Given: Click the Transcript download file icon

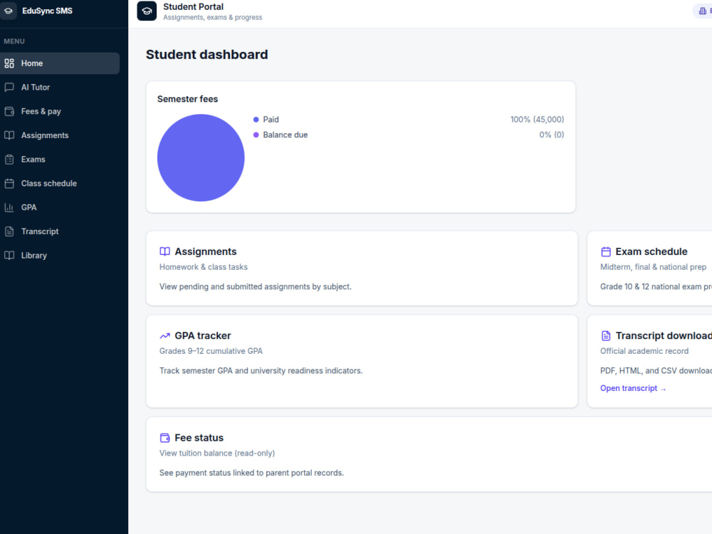Looking at the screenshot, I should [606, 335].
